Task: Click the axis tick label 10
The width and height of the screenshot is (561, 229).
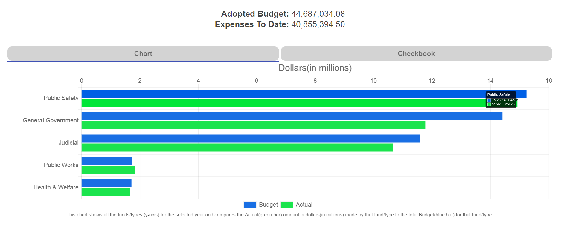Action: pyautogui.click(x=374, y=81)
